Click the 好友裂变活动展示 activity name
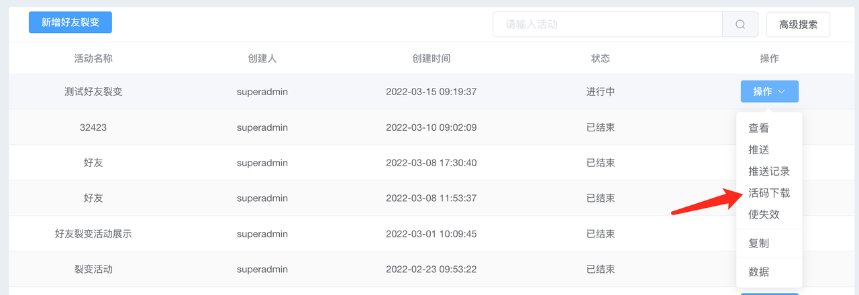 [x=93, y=234]
